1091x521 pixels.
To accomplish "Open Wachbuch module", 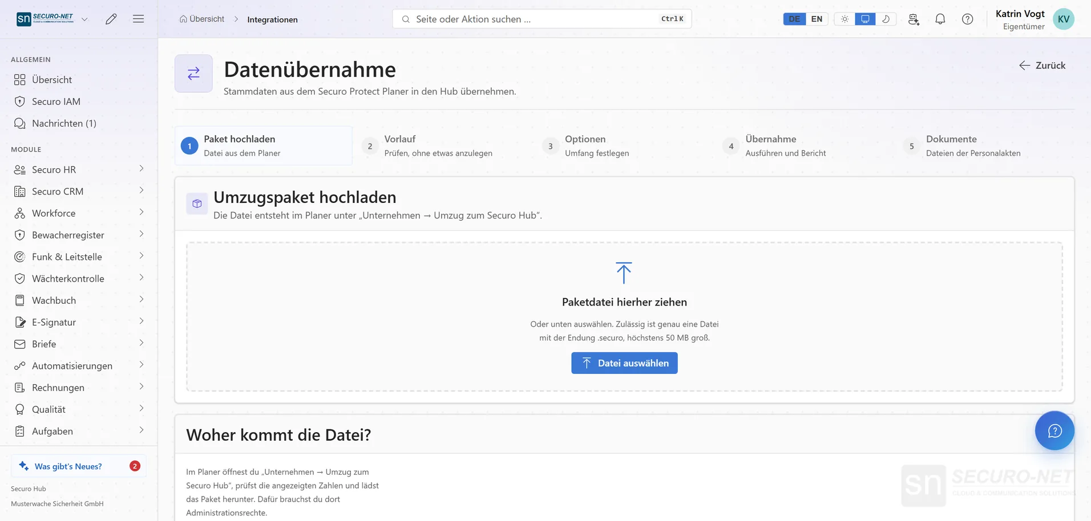I will point(79,300).
